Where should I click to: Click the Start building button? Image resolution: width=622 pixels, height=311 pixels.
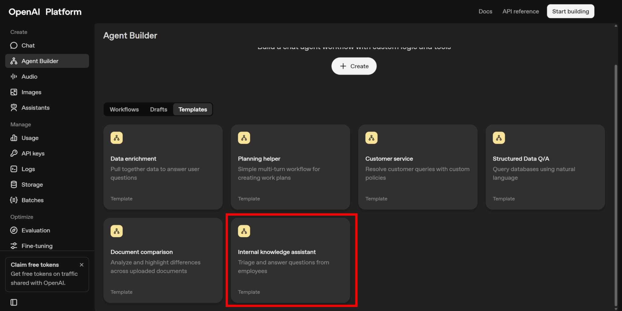click(x=570, y=12)
